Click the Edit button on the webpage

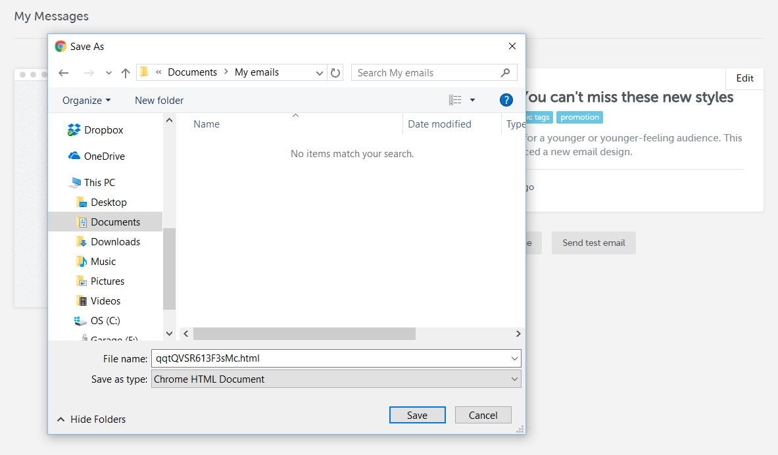[744, 78]
